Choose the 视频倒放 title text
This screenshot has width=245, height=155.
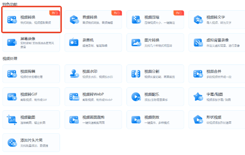(152, 117)
